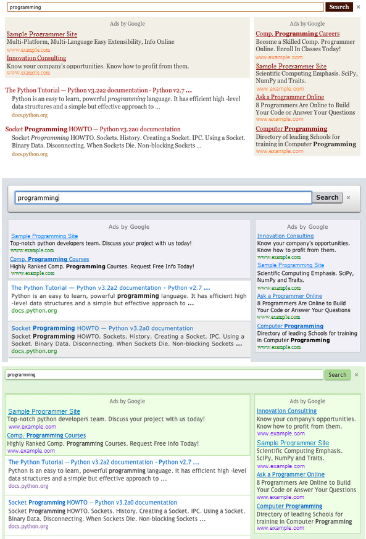Open 'Sample Programmer Site' ad in brown left ad block
Screen dimensions: 366x539
click(41, 34)
